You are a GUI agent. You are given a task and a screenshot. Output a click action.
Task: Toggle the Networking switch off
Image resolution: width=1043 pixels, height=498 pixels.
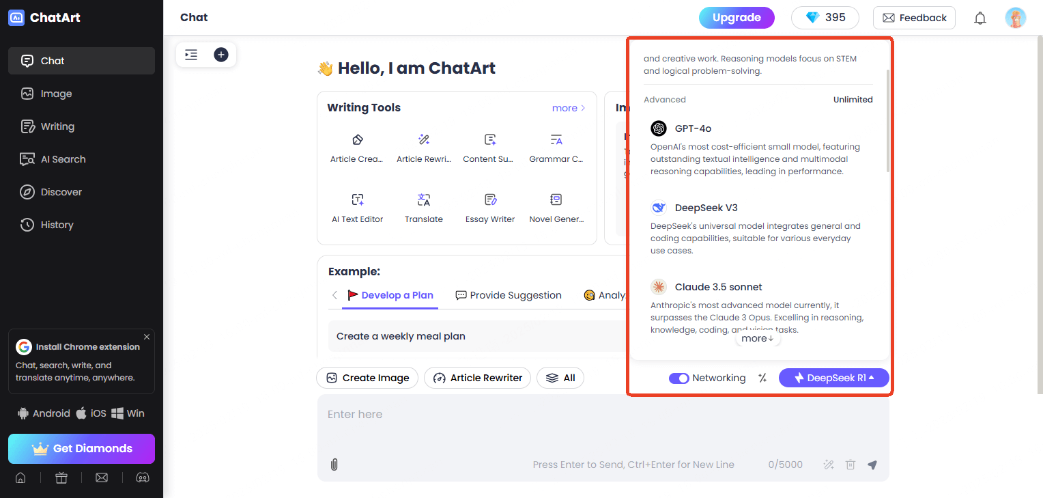[x=678, y=378]
